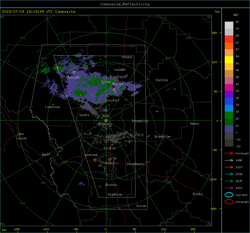Click the Composite_Reflectivity title text
This screenshot has width=250, height=233.
(x=125, y=4)
